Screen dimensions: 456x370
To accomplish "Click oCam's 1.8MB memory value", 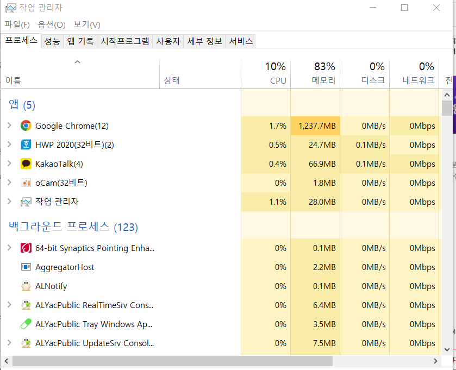I will click(x=324, y=183).
